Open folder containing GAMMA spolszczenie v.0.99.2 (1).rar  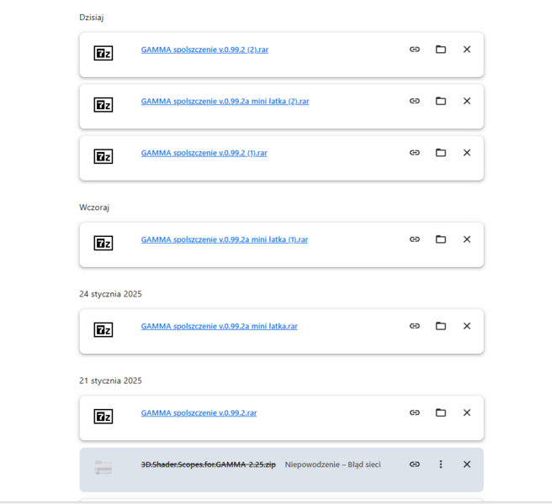point(440,153)
